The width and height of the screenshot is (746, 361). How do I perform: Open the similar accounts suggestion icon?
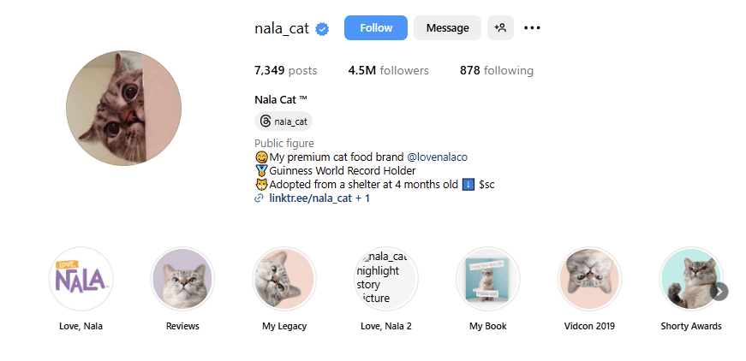(500, 28)
